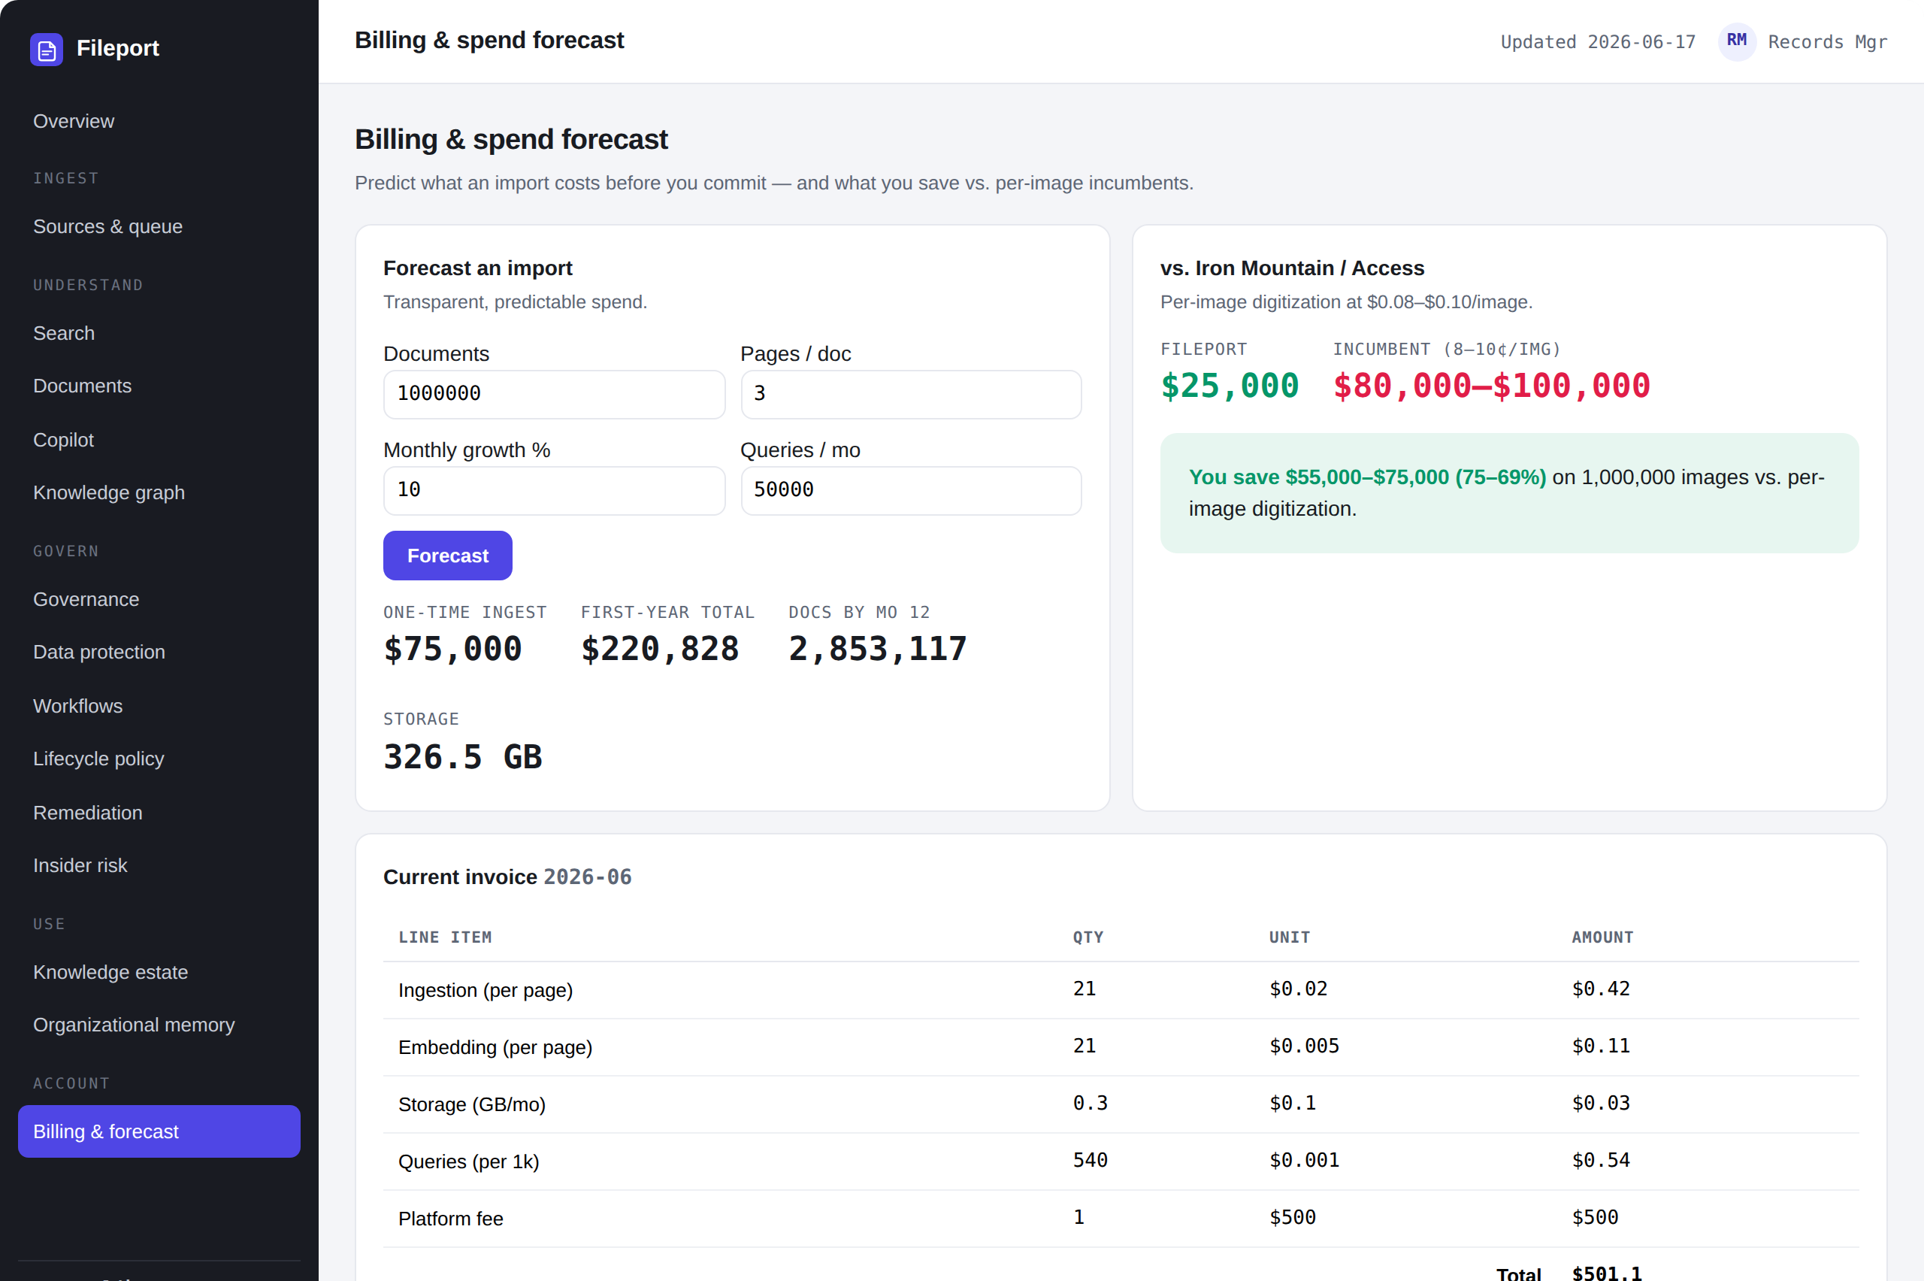1924x1281 pixels.
Task: Click the Current invoice 2026-06 heading
Action: click(x=507, y=877)
